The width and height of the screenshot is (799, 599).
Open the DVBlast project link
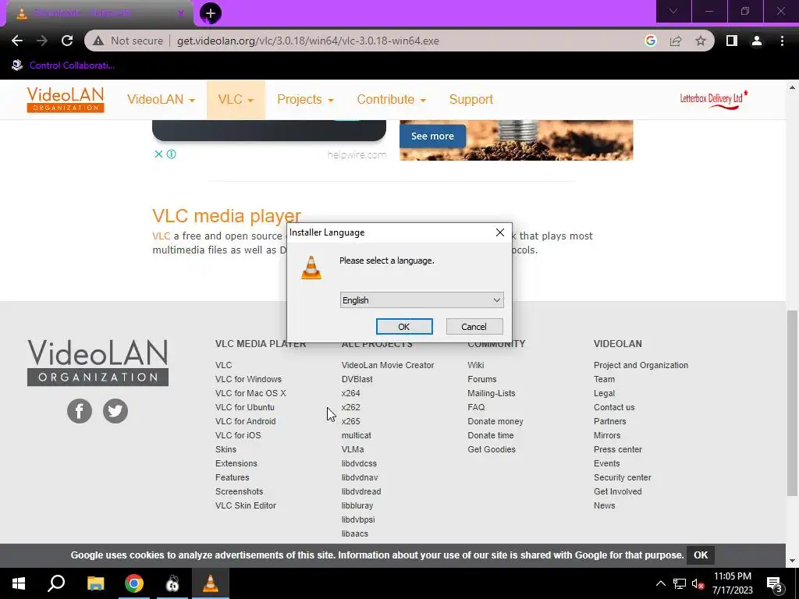tap(357, 379)
